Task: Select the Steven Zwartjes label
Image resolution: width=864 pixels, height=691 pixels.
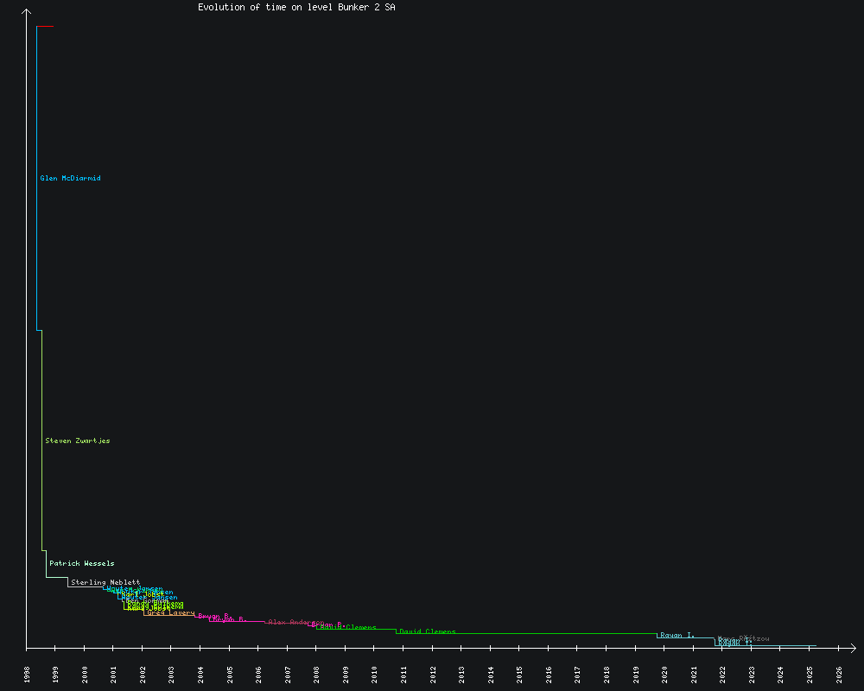Action: 78,441
